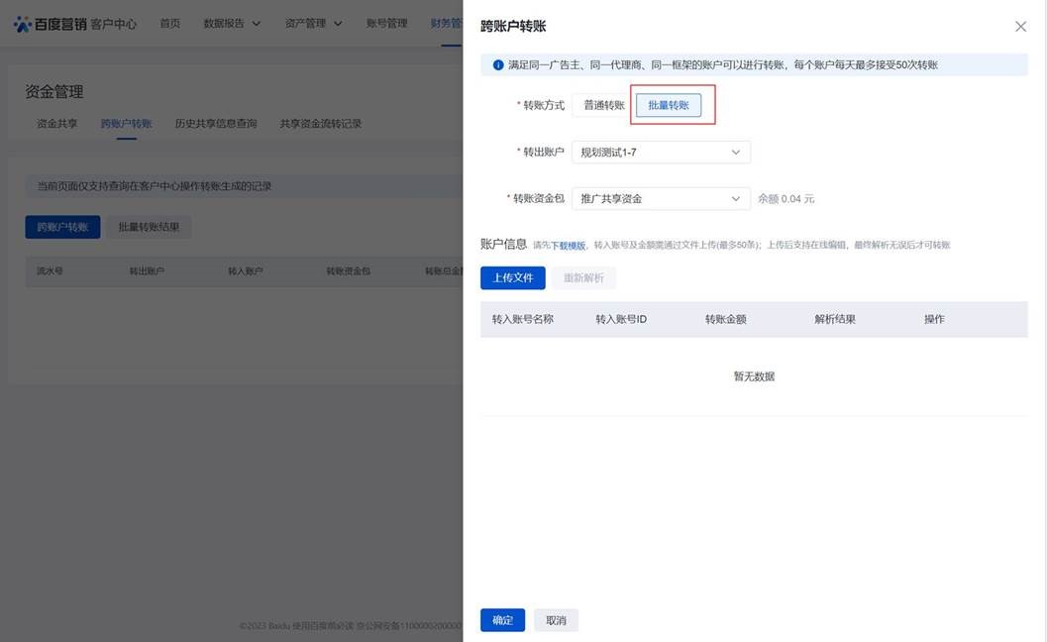1047x642 pixels.
Task: Click the 下载模版 link
Action: pyautogui.click(x=568, y=245)
